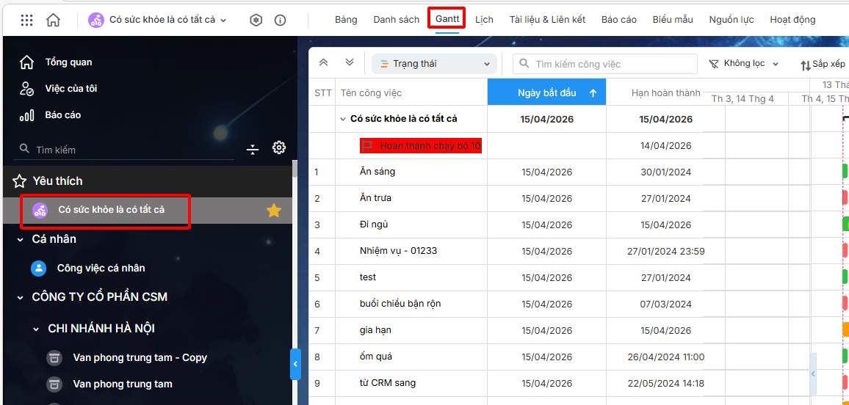Image resolution: width=849 pixels, height=405 pixels.
Task: Open the Không lọc filter dropdown
Action: click(x=743, y=64)
